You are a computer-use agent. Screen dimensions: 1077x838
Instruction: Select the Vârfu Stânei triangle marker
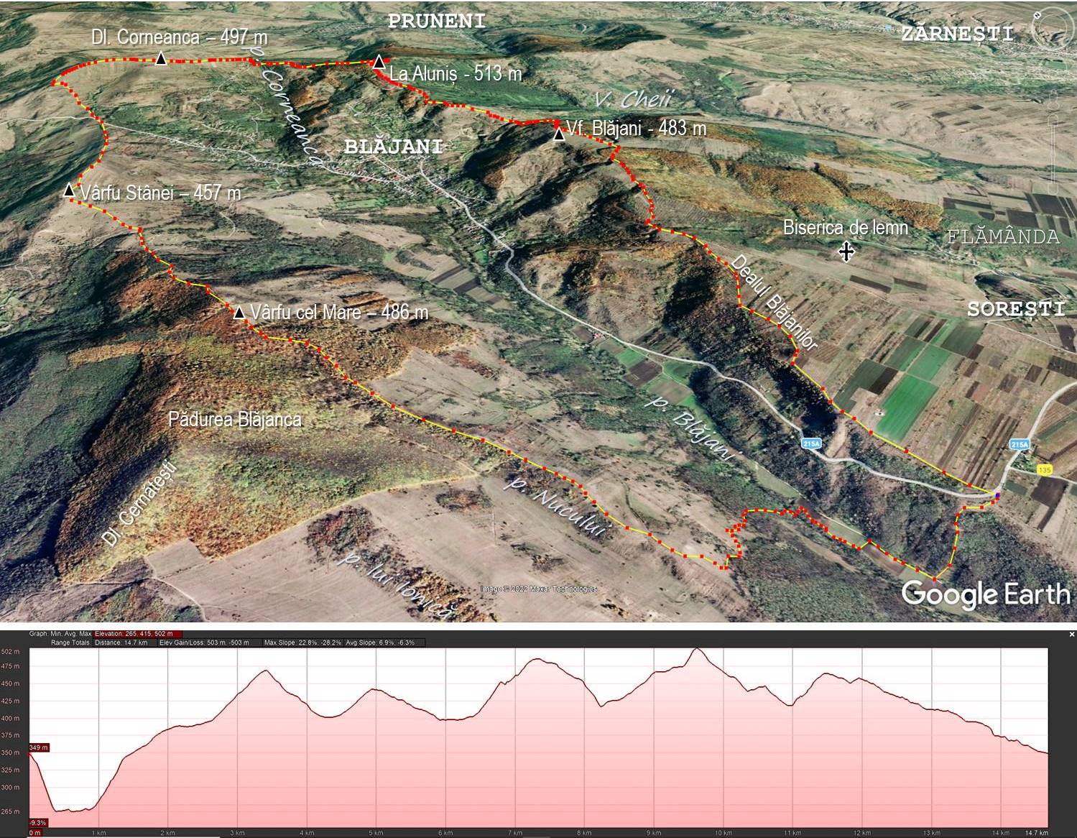point(69,190)
